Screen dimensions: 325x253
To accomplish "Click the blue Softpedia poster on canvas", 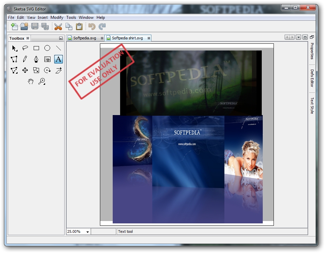I will [x=188, y=169].
